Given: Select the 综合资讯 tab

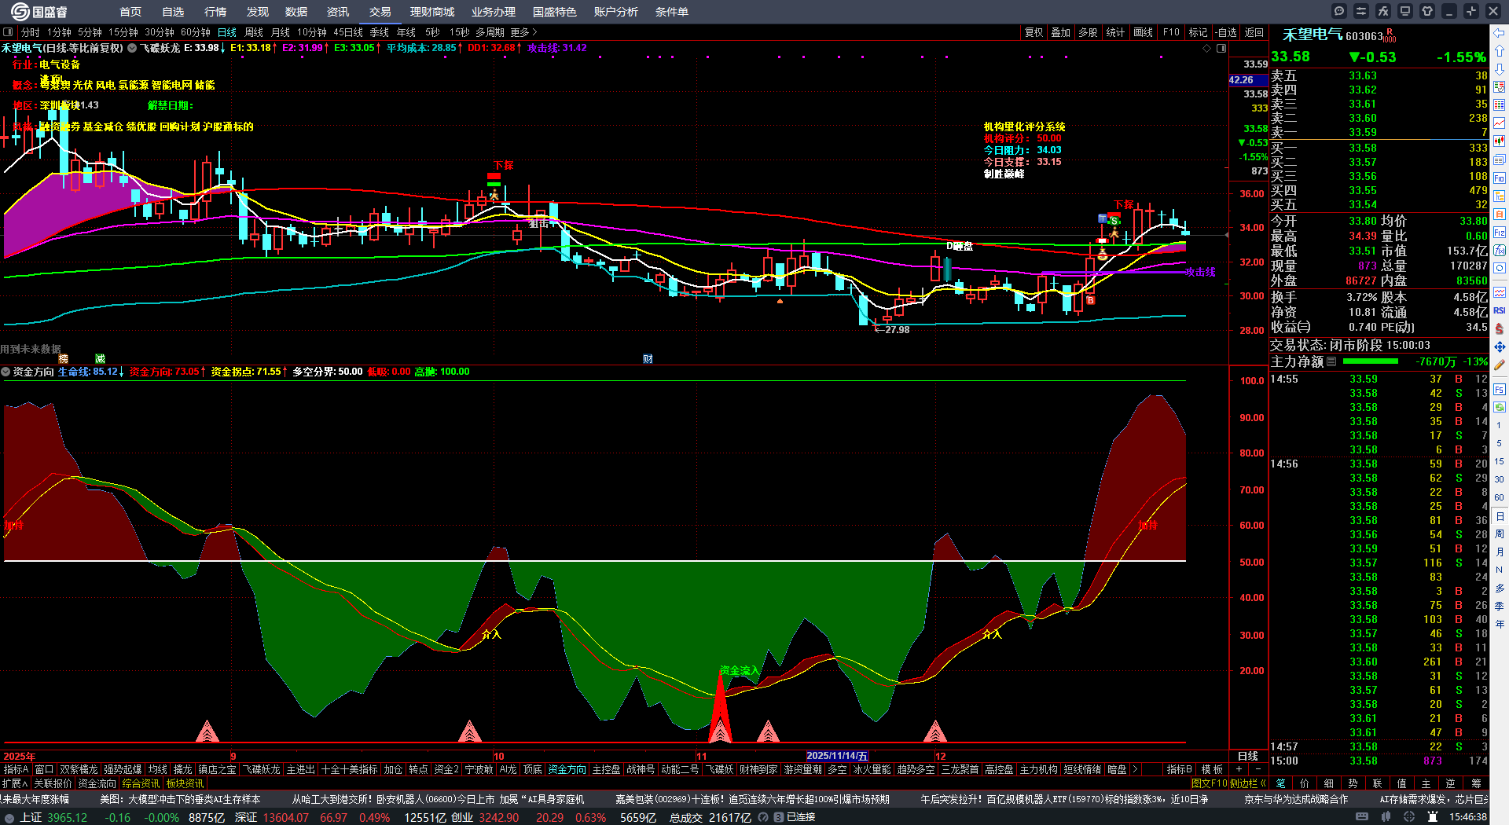Looking at the screenshot, I should 141,783.
